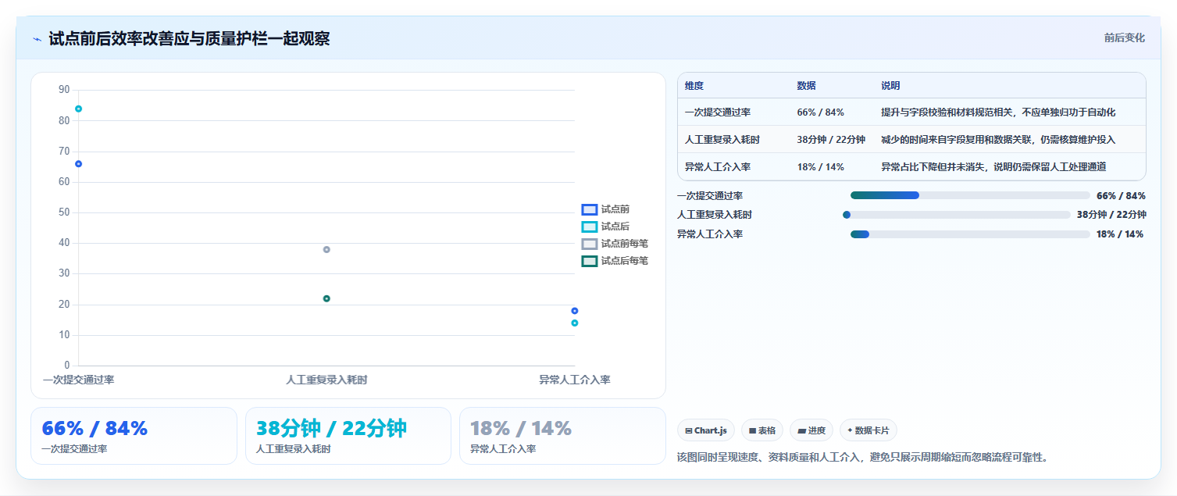Click the 试点前 legend label text
The width and height of the screenshot is (1177, 496).
(x=615, y=209)
